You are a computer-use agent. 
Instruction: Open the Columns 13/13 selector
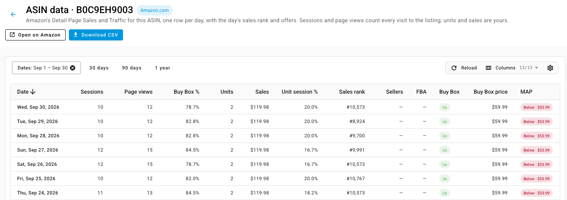[x=512, y=68]
